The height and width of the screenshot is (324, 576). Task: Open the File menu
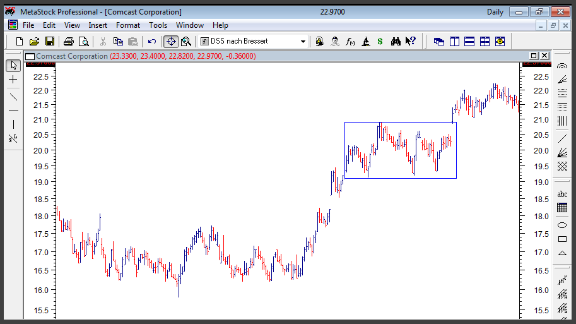tap(28, 25)
